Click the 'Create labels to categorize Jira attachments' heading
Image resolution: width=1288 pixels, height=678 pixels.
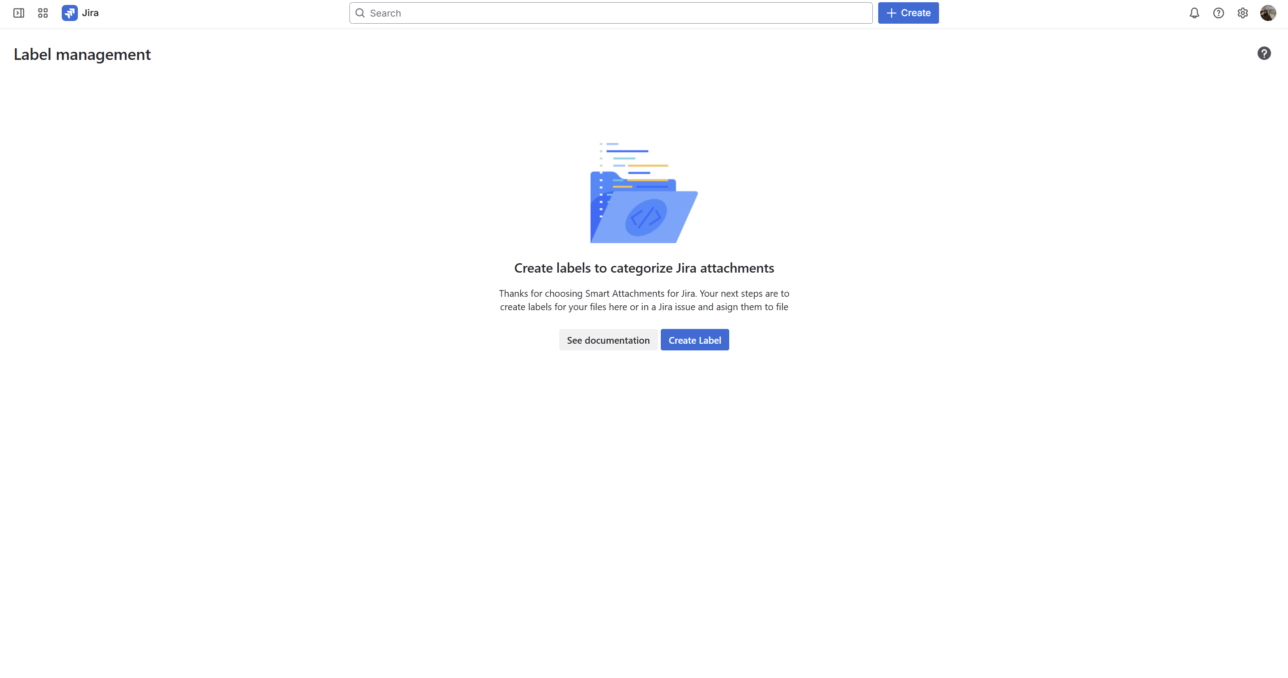(x=644, y=268)
